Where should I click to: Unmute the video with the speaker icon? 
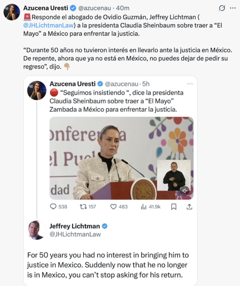pos(184,191)
